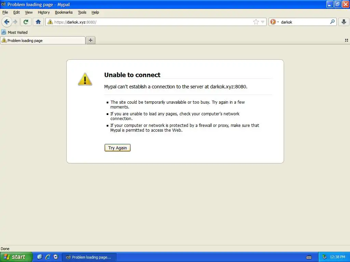Select the Problem loading page tab
The width and height of the screenshot is (350, 262).
click(43, 40)
